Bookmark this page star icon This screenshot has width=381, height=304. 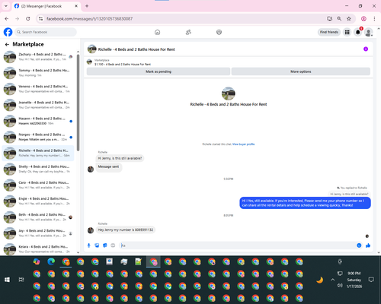(349, 18)
